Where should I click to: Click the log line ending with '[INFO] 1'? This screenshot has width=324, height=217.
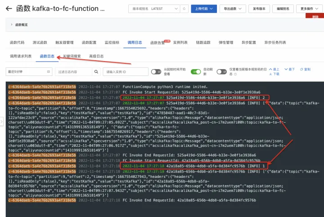(193, 166)
